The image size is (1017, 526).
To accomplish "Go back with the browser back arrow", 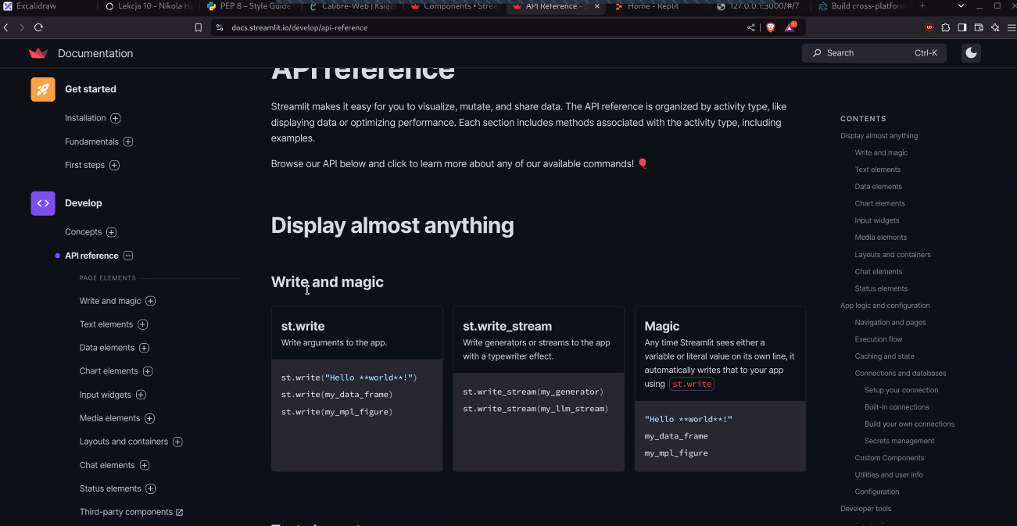I will (6, 27).
